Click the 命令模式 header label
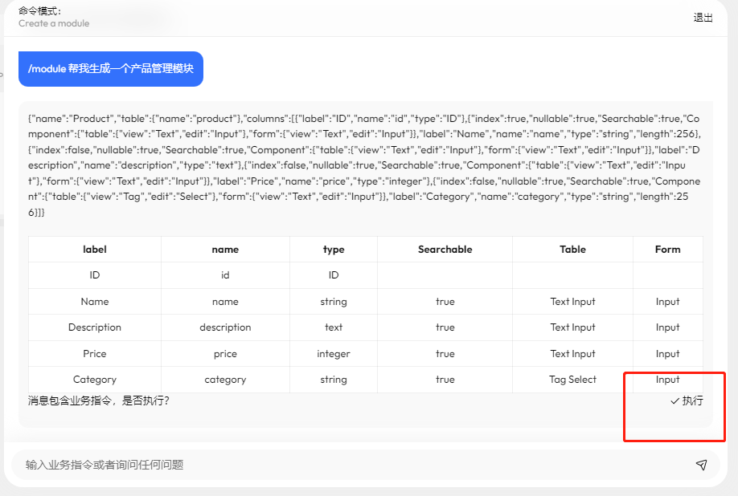Viewport: 738px width, 496px height. [39, 10]
